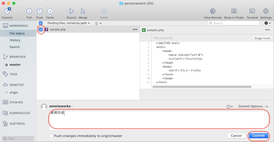
Task: Click the Pull toolbar icon
Action: tap(29, 11)
